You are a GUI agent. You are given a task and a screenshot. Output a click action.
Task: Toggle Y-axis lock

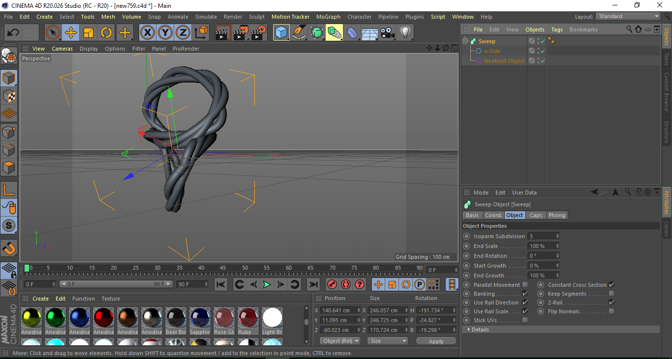tap(165, 33)
